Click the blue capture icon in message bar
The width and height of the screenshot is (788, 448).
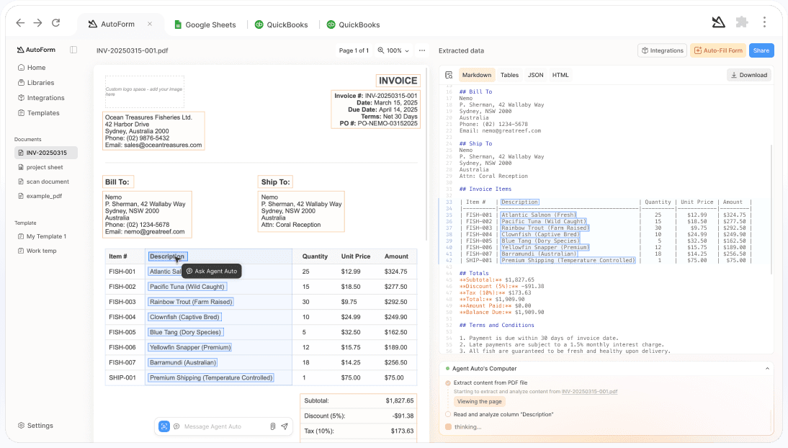click(x=164, y=426)
